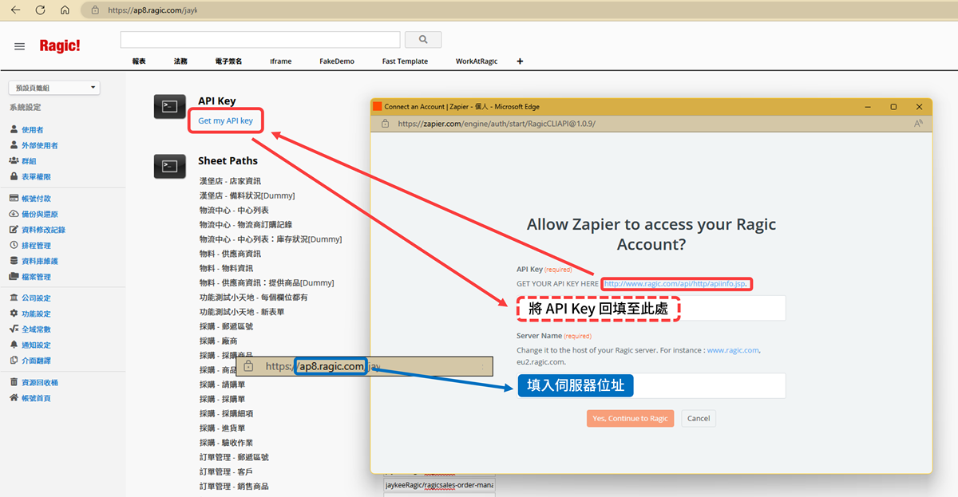
Task: Go to the Fast Template tab
Action: (405, 61)
